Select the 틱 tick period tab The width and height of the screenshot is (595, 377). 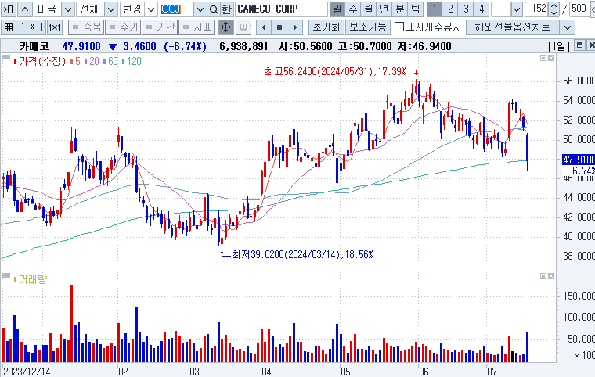(x=415, y=9)
